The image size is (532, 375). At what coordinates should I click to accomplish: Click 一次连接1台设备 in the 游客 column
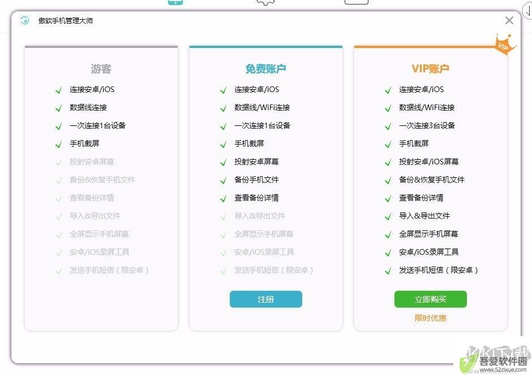98,125
